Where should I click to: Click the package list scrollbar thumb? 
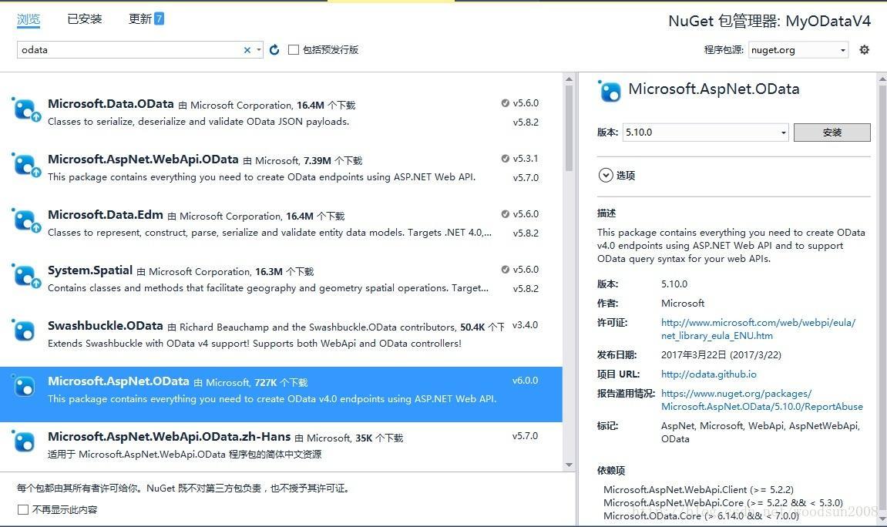[569, 128]
